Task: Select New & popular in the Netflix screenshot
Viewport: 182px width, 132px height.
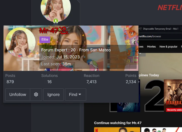Action: click(x=168, y=47)
